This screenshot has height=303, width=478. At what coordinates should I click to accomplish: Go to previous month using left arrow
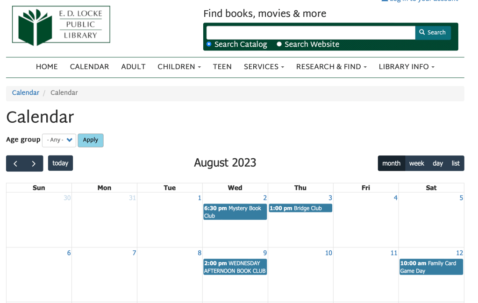pos(15,163)
